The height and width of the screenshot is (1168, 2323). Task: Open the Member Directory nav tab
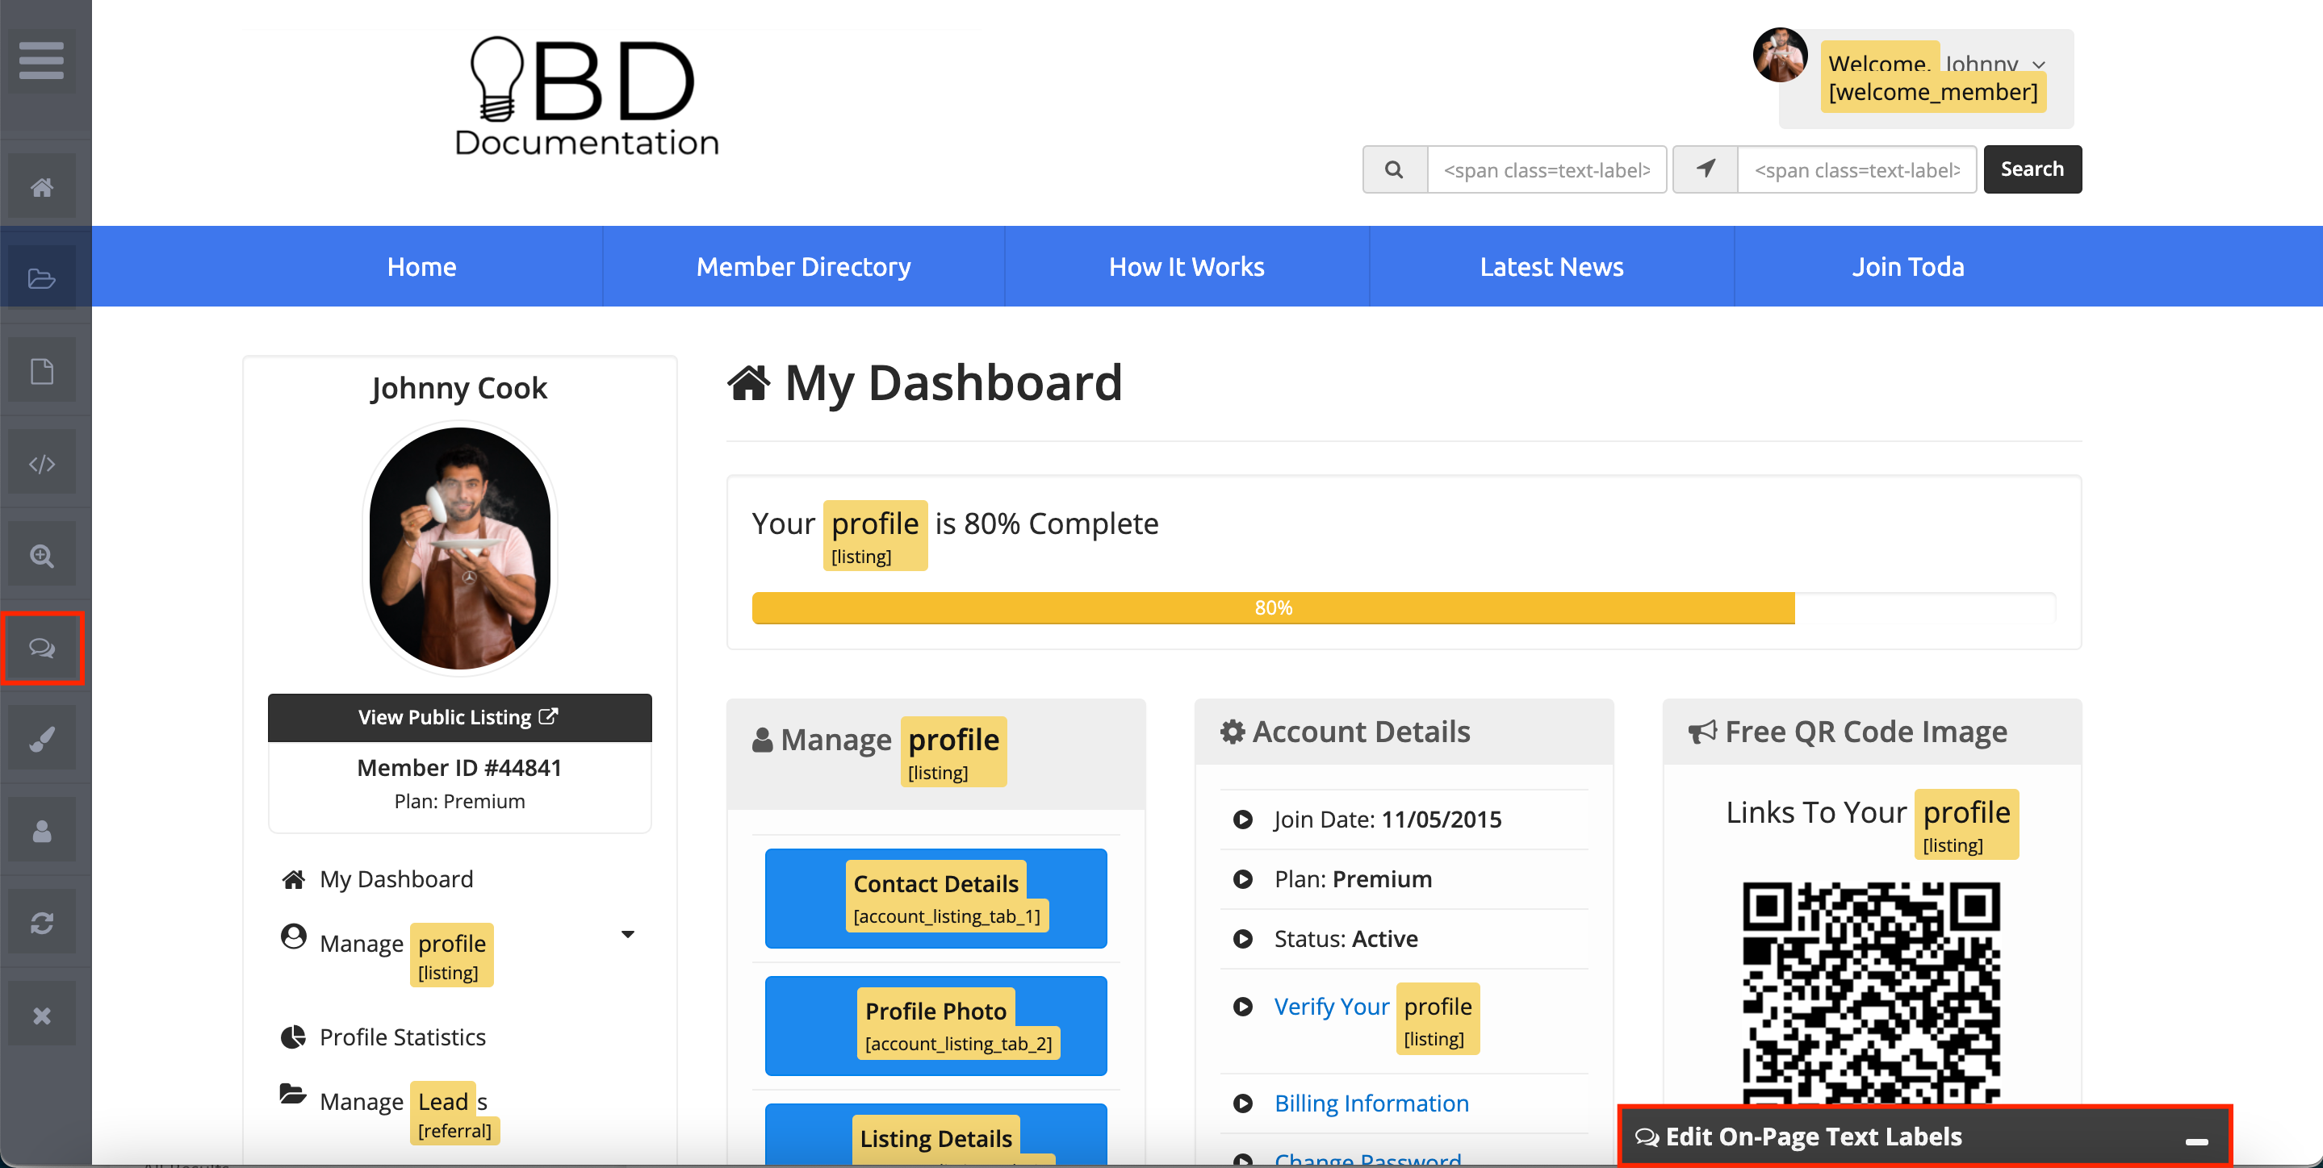click(x=802, y=267)
